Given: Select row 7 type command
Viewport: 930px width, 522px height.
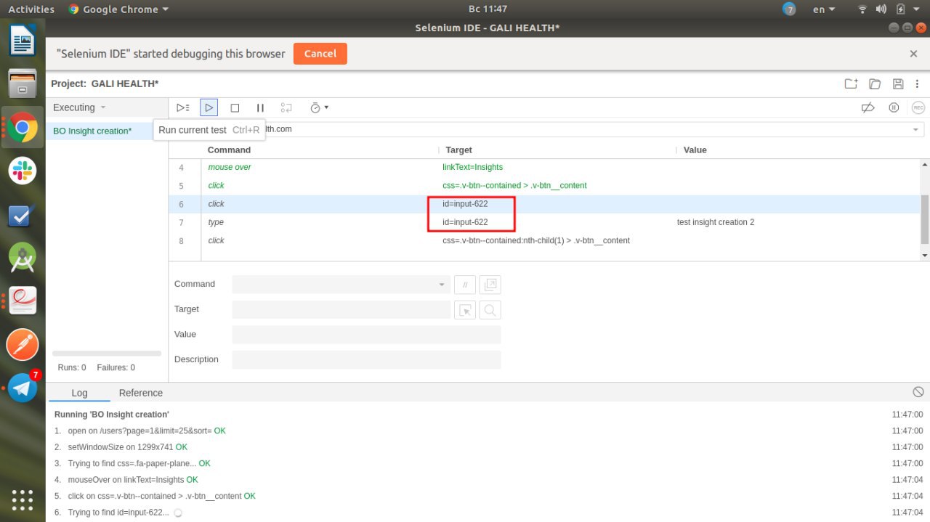Looking at the screenshot, I should (544, 222).
